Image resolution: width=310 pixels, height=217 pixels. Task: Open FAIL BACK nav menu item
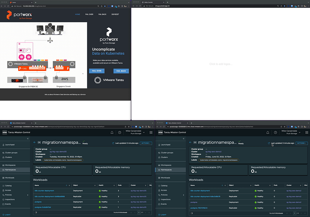pyautogui.click(x=102, y=14)
